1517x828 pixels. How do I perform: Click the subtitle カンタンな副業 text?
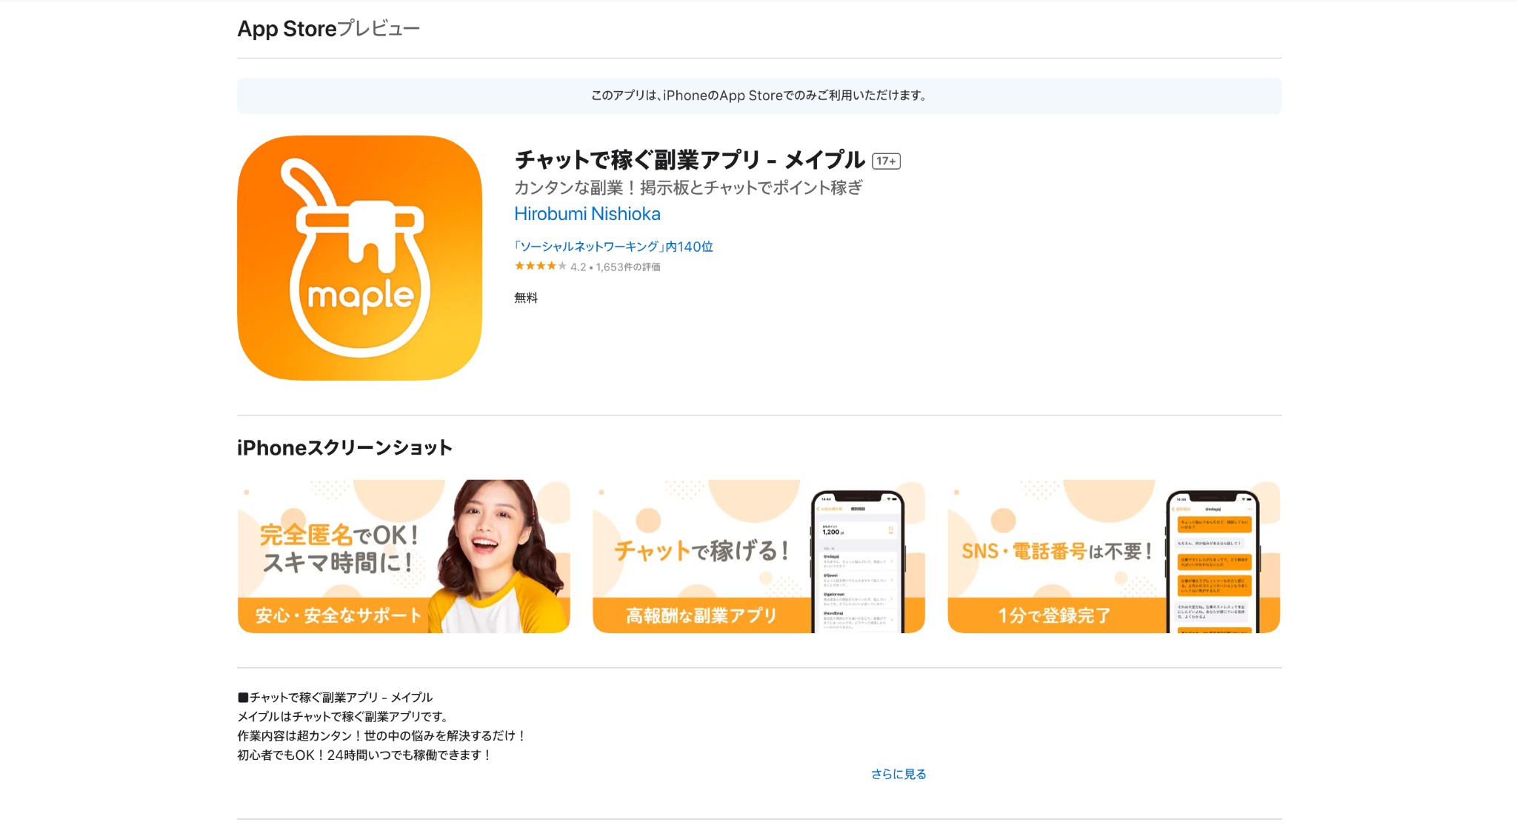(688, 187)
